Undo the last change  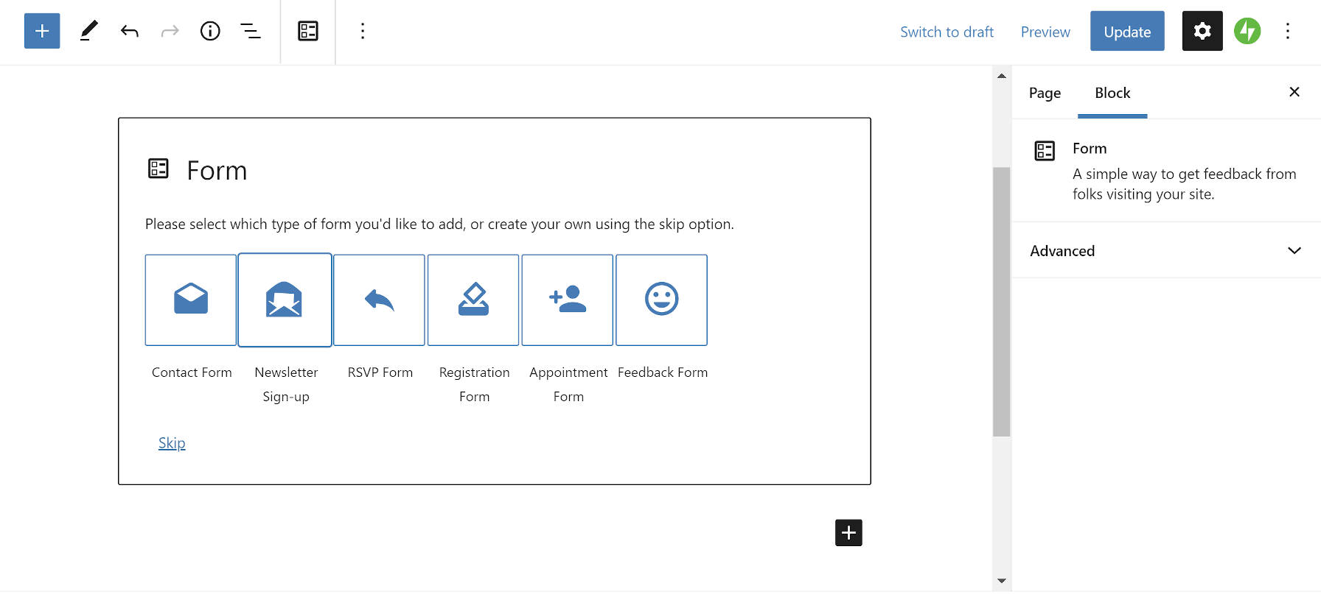point(130,31)
